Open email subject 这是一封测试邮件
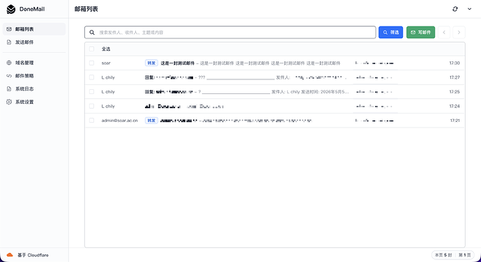The width and height of the screenshot is (481, 262). pyautogui.click(x=178, y=63)
